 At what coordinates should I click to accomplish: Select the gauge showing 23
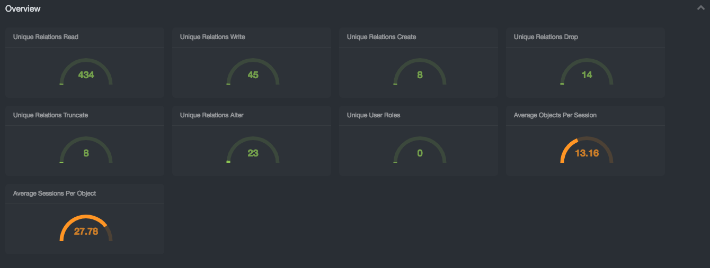[x=253, y=153]
